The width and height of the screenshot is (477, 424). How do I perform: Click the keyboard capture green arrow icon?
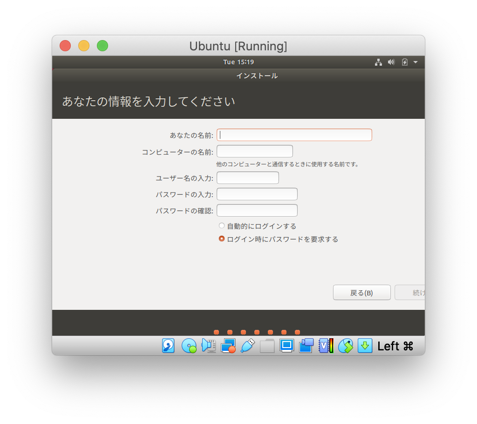[365, 346]
